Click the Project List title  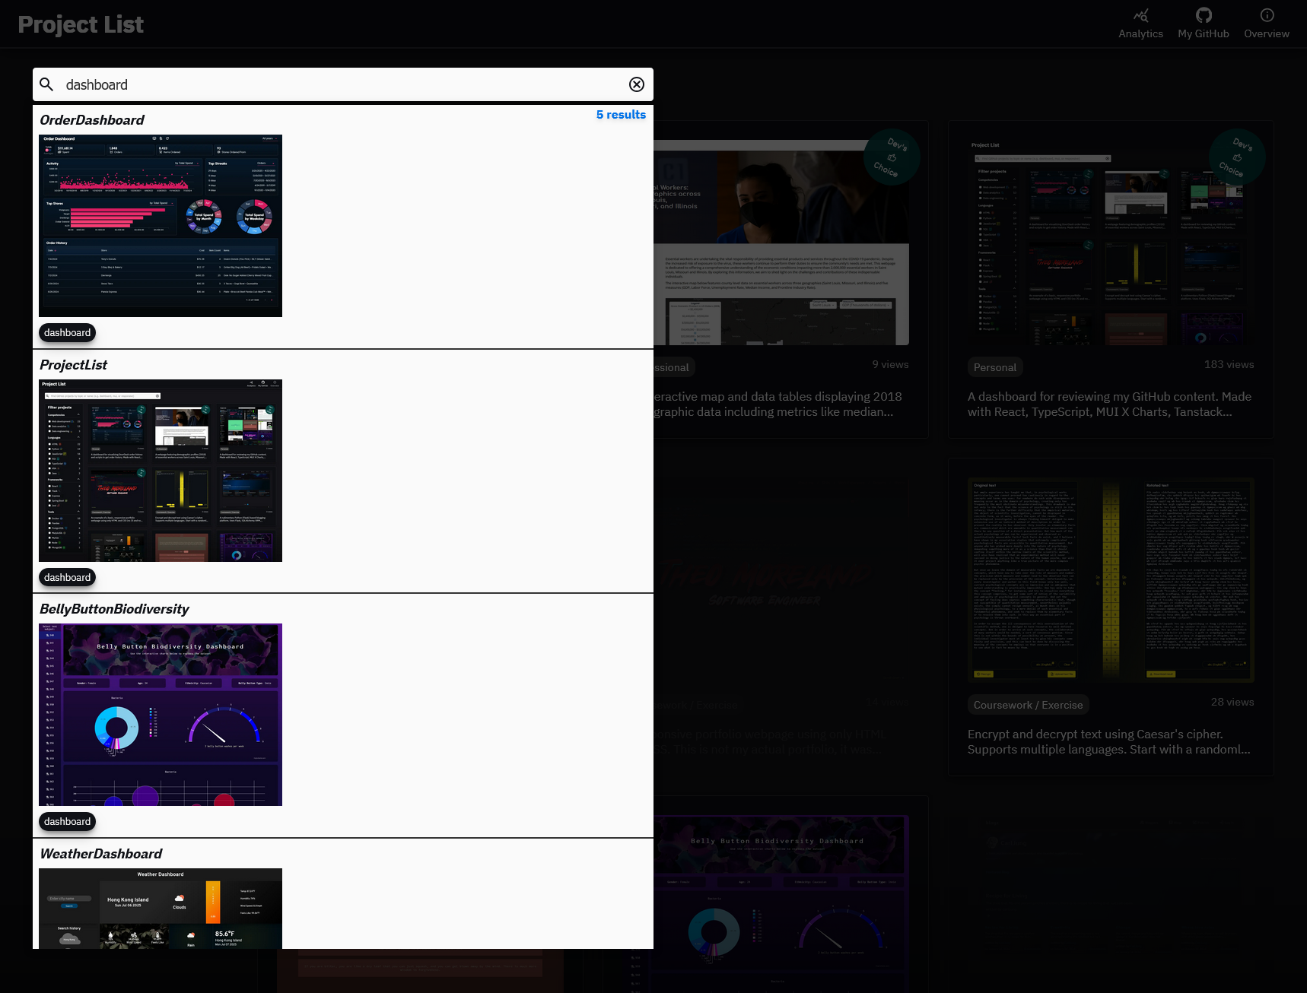(x=81, y=24)
